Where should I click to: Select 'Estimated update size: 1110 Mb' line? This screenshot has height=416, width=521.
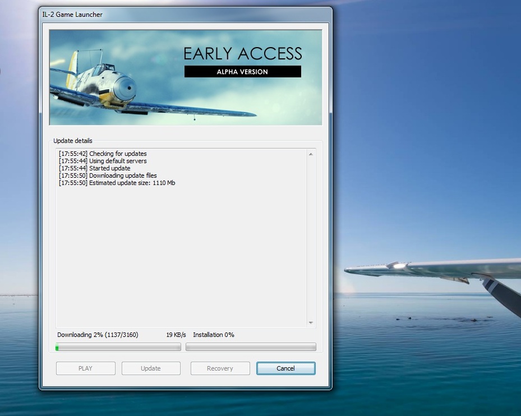(x=117, y=183)
